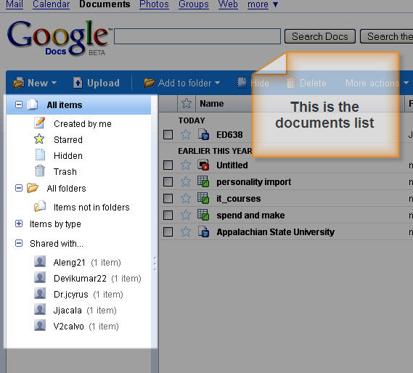Go to Calendar in top navigation
413x373 pixels.
[x=51, y=4]
